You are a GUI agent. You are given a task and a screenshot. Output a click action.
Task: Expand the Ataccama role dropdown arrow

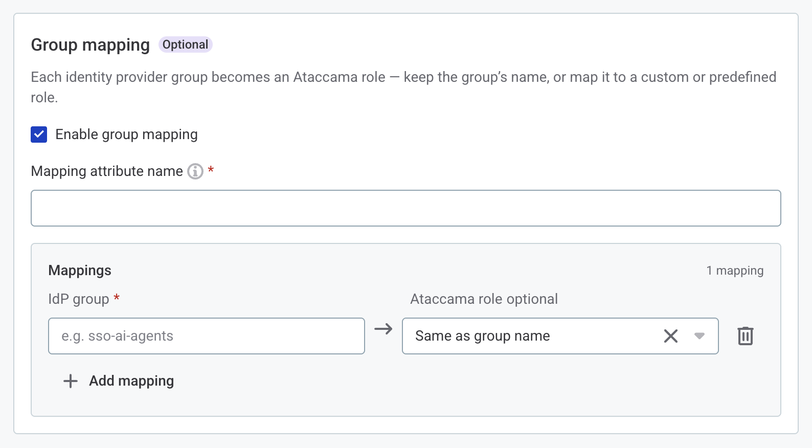700,336
